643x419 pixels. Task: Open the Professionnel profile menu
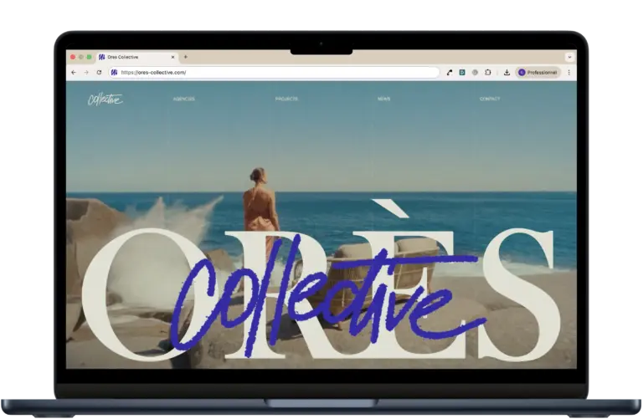pos(538,73)
